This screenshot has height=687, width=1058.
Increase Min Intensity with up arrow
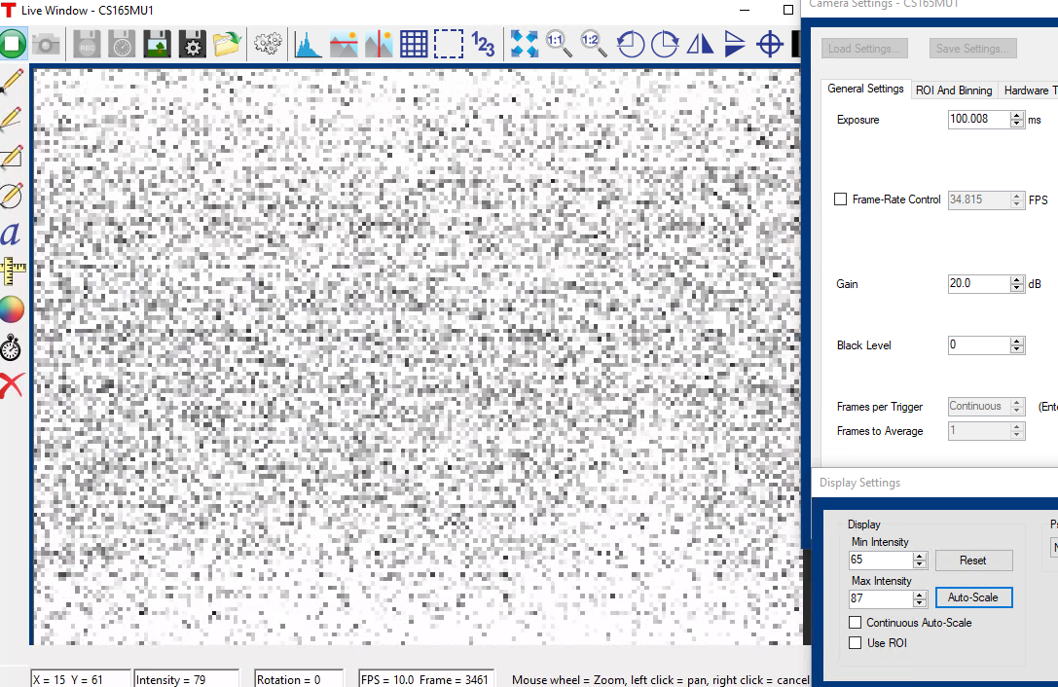pos(919,556)
